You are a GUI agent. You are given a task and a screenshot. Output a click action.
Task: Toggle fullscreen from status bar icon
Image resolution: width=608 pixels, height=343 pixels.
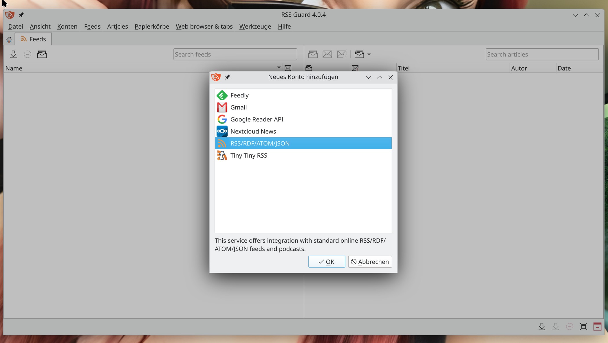coord(583,327)
